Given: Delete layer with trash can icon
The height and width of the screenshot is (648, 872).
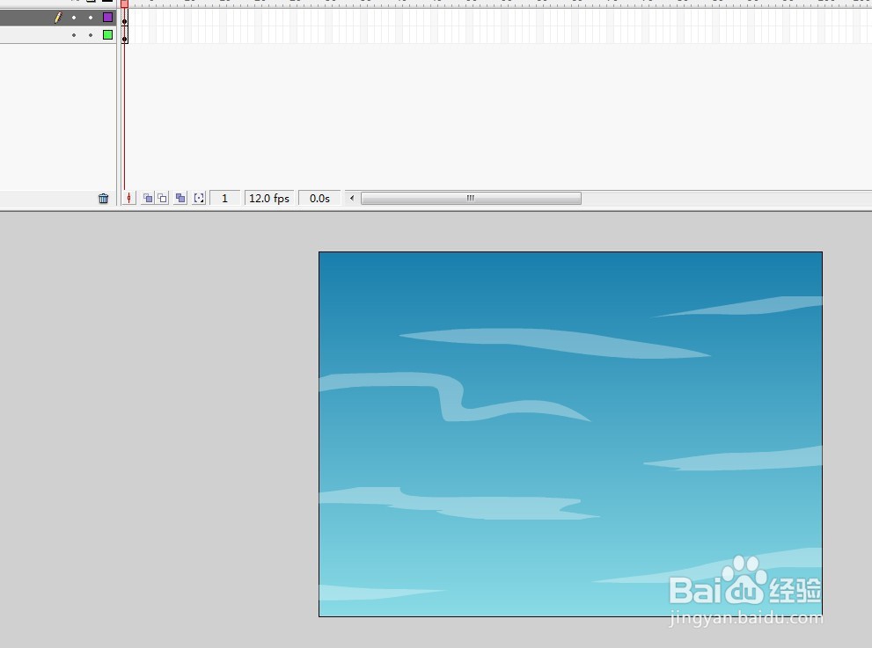Looking at the screenshot, I should [x=104, y=199].
